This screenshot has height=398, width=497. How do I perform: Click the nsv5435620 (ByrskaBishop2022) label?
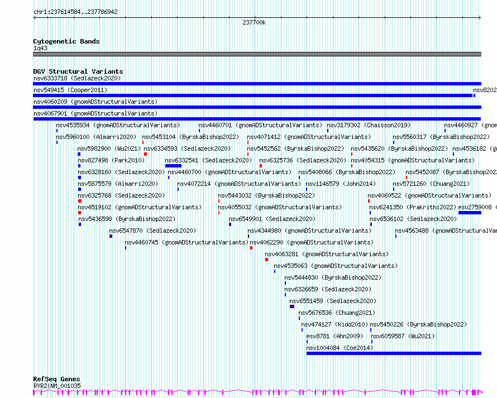click(x=399, y=148)
